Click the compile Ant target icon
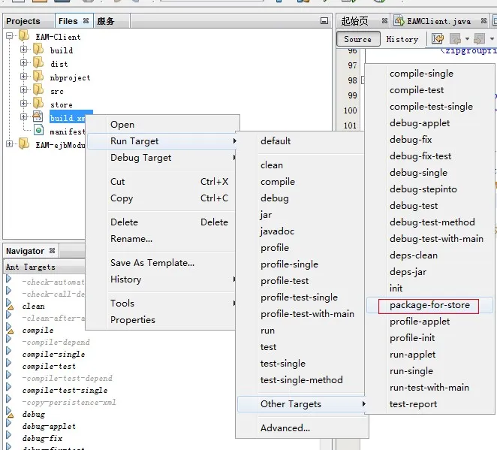The width and height of the screenshot is (497, 450). click(x=10, y=330)
